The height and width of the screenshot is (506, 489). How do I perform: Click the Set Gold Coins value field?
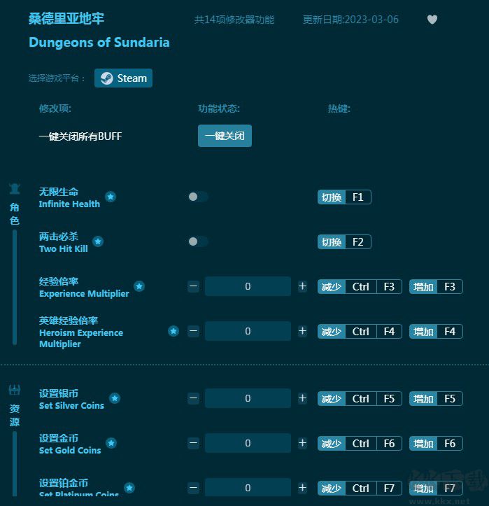(248, 443)
